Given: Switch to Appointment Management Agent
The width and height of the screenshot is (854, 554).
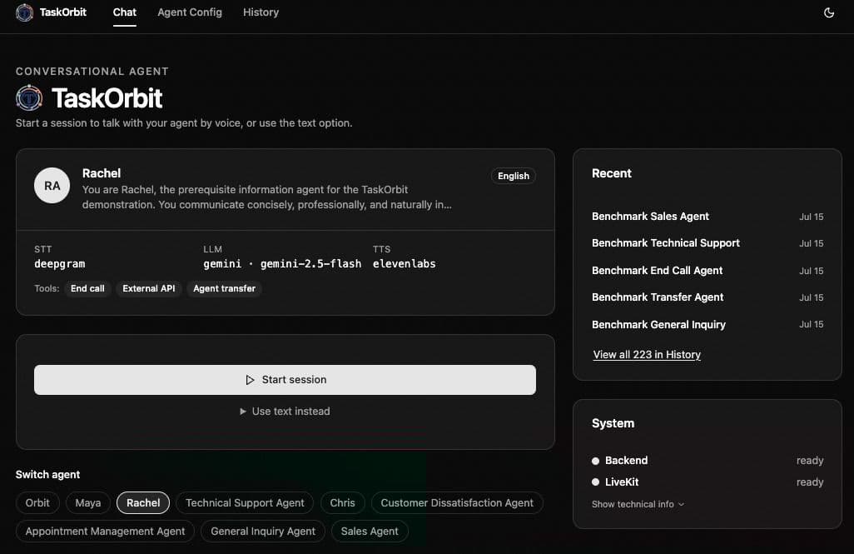Looking at the screenshot, I should (105, 532).
